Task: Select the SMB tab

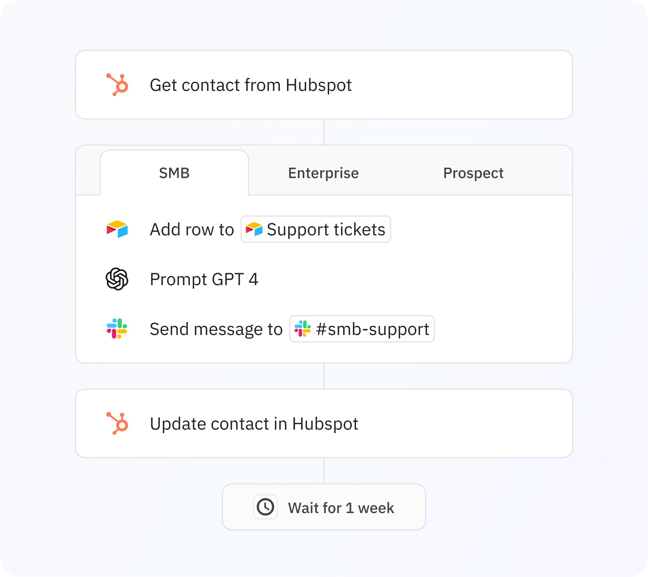Action: [174, 173]
